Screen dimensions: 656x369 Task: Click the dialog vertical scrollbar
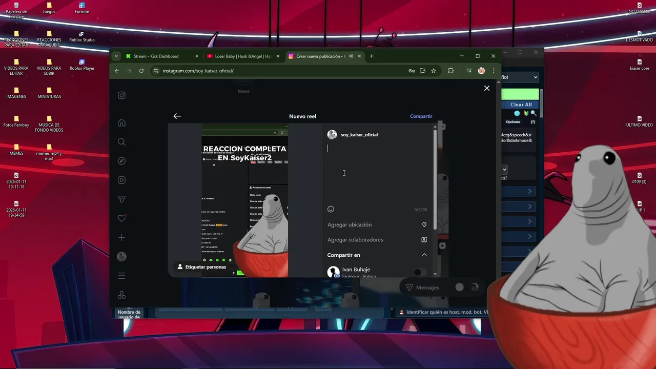click(435, 179)
